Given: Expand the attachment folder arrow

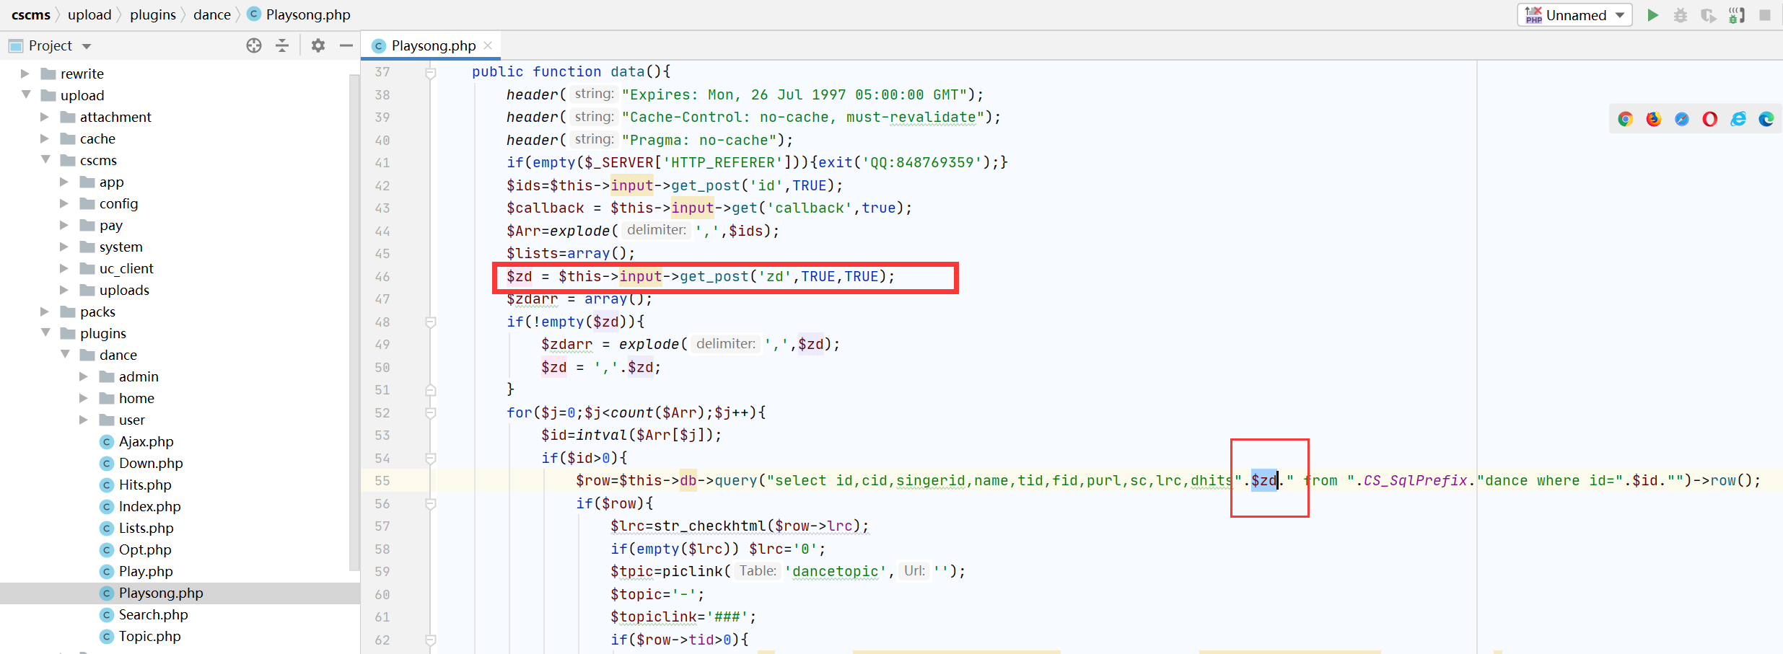Looking at the screenshot, I should coord(45,117).
